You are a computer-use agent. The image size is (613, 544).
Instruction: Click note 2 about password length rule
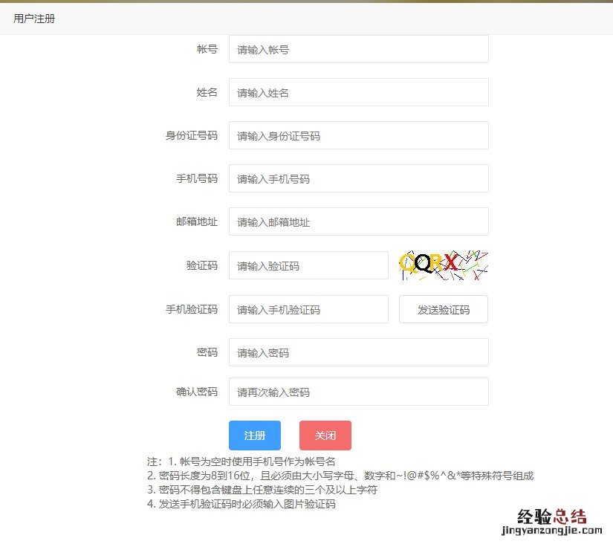click(340, 476)
